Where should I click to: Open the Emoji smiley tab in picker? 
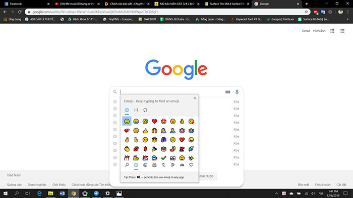pos(127,110)
